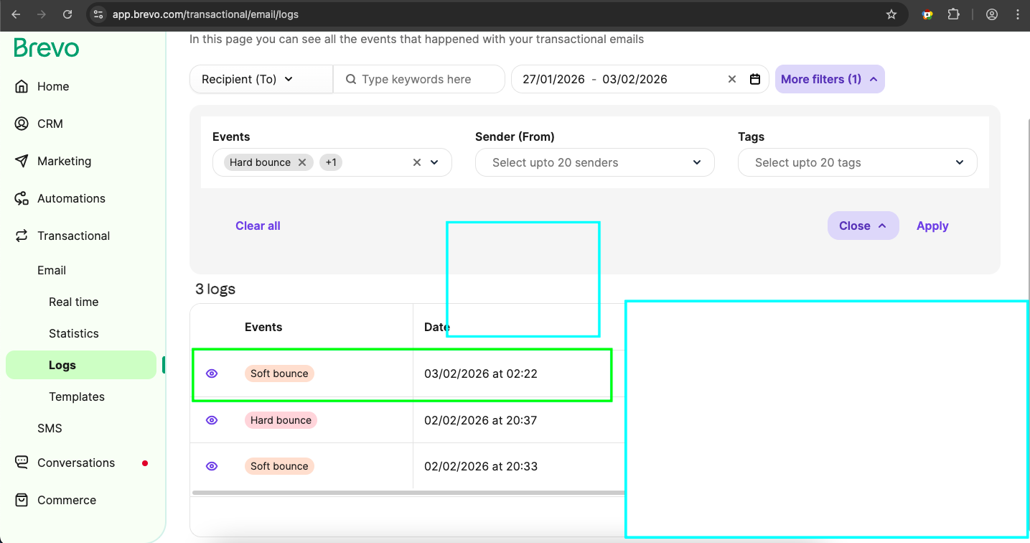Open Commerce shopping bag icon
This screenshot has width=1030, height=543.
(22, 500)
